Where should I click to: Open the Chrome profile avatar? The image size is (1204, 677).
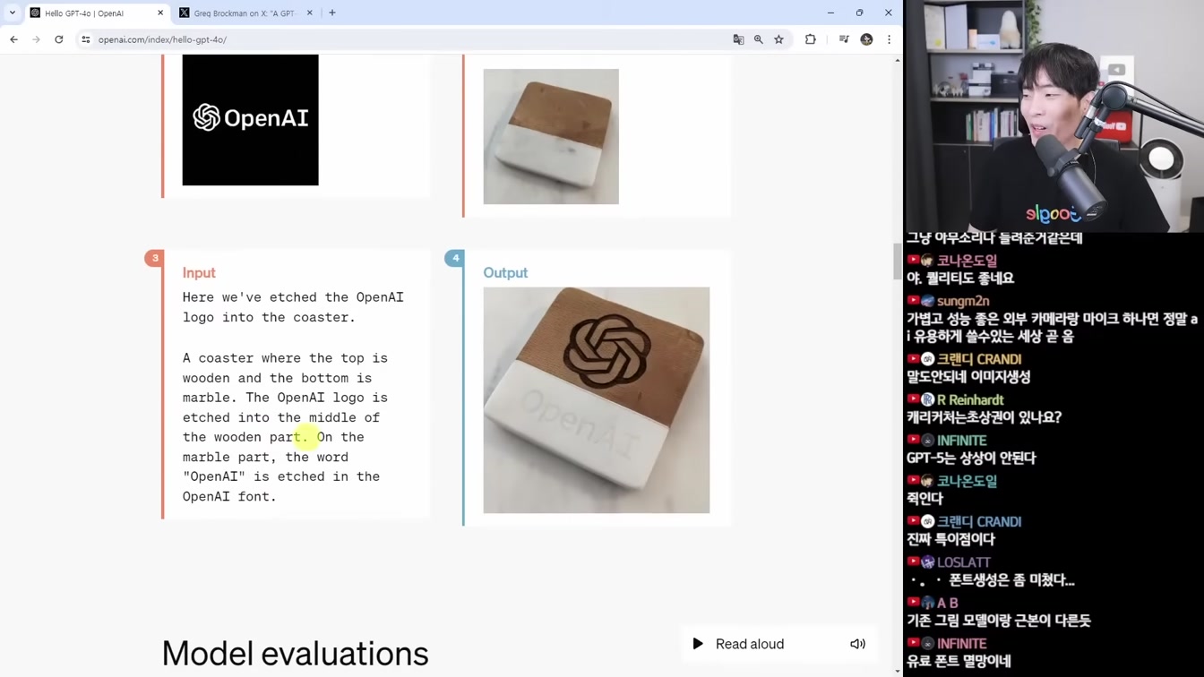866,39
